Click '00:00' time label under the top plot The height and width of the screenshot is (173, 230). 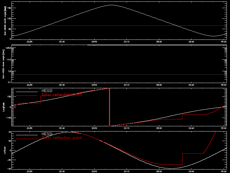pos(224,42)
